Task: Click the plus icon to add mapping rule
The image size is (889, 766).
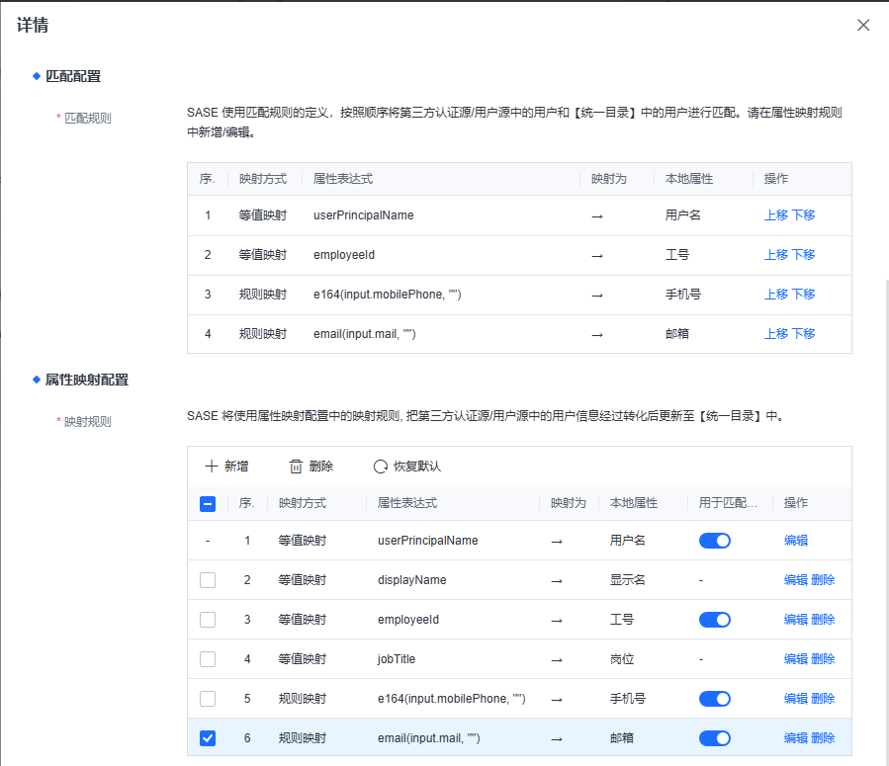Action: 211,467
